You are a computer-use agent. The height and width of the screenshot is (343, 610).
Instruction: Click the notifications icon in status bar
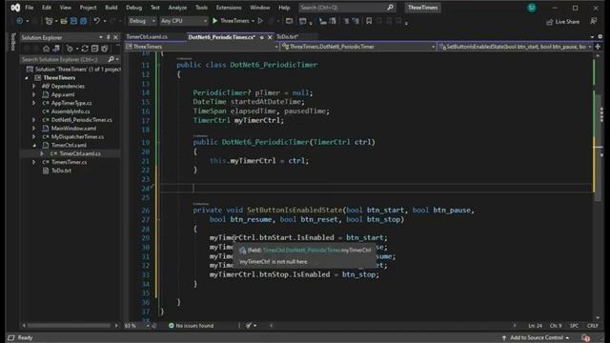coord(586,338)
